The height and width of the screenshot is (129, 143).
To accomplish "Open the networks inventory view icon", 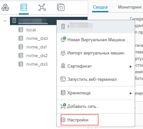I will tap(42, 7).
